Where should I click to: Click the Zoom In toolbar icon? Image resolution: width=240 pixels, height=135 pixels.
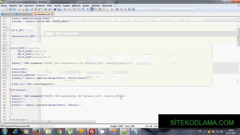tap(65, 9)
